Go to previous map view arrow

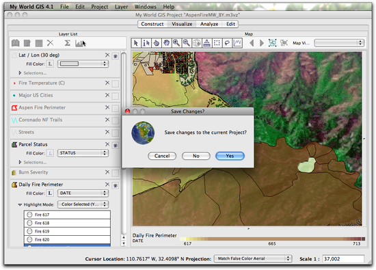(252, 43)
